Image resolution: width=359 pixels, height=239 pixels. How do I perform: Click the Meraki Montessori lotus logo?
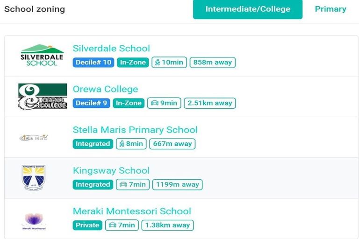click(x=34, y=220)
